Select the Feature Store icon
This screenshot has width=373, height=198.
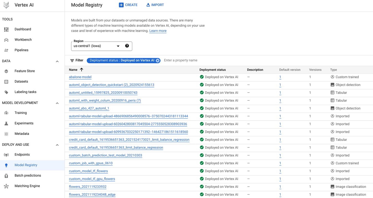(6, 71)
